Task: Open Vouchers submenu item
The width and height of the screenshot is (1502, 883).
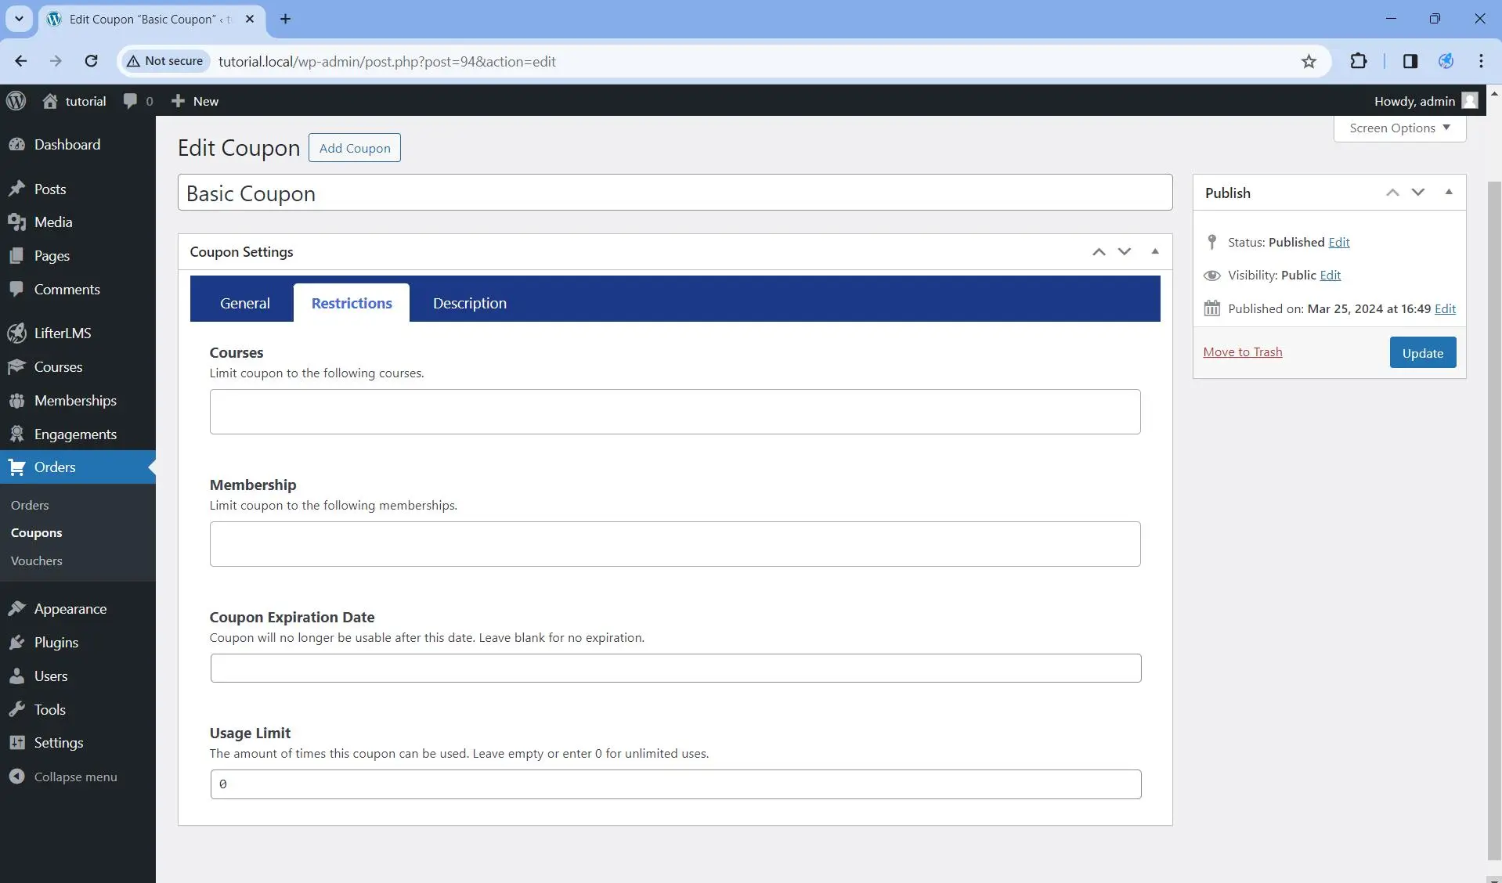Action: tap(37, 561)
